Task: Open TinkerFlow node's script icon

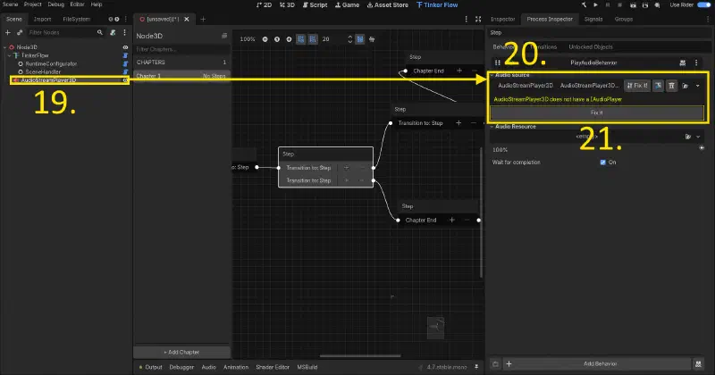Action: (x=125, y=55)
